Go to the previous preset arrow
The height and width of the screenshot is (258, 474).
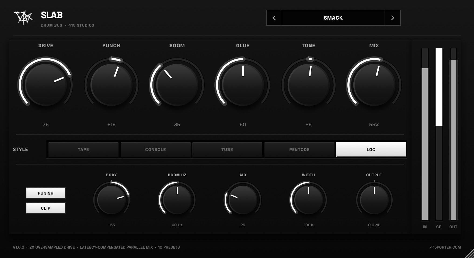(274, 18)
